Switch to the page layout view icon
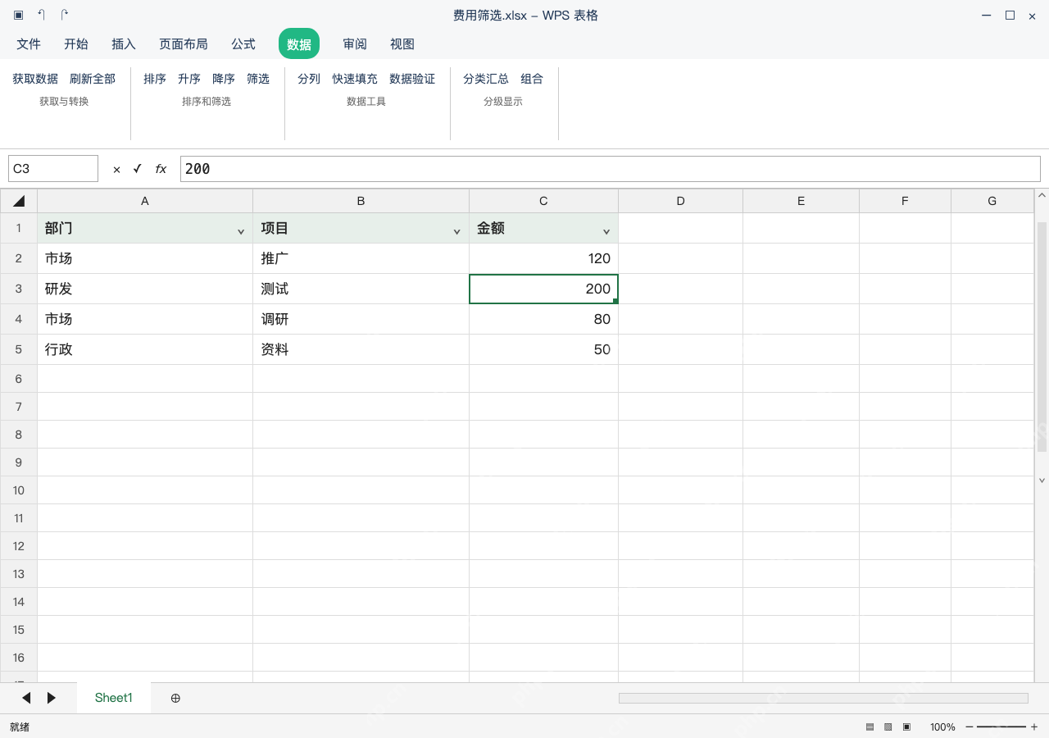Image resolution: width=1049 pixels, height=738 pixels. [888, 727]
